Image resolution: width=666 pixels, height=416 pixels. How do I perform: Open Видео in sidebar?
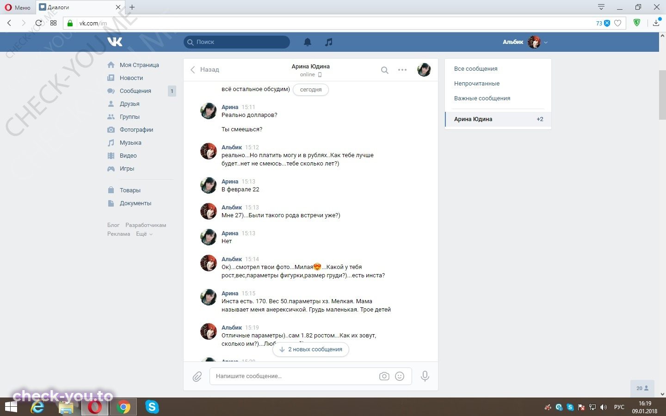(128, 156)
